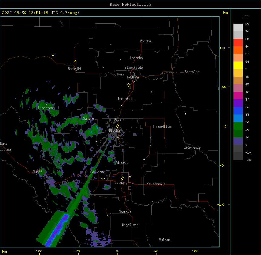Screen dimensions: 261x255
Task: Click the yellow diamond marker above RockyMH
Action: 75,62
